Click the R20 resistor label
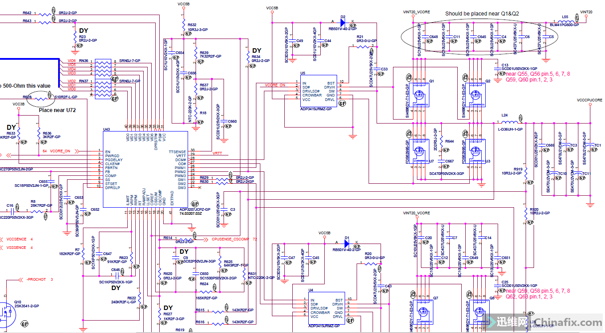605x333 pixels. pos(368,254)
